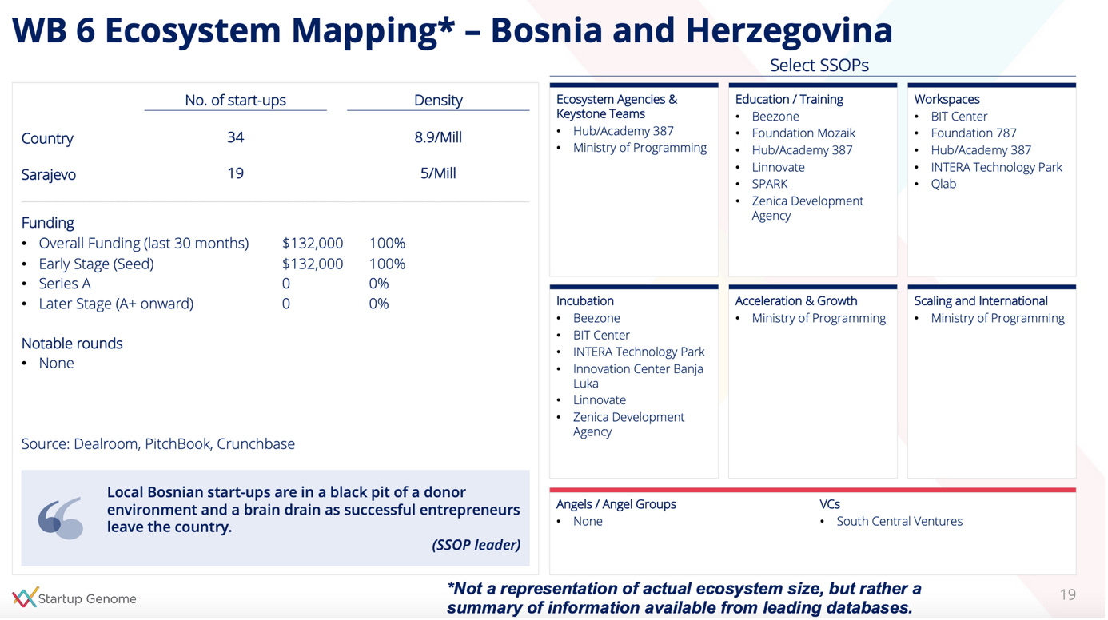Click the 'Scaling and International' heading

(x=981, y=301)
